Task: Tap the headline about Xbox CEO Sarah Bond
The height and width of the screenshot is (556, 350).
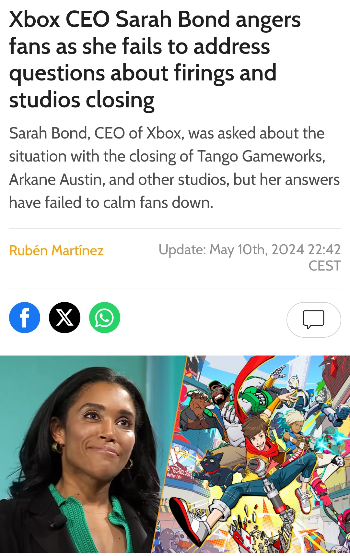Action: [x=155, y=60]
